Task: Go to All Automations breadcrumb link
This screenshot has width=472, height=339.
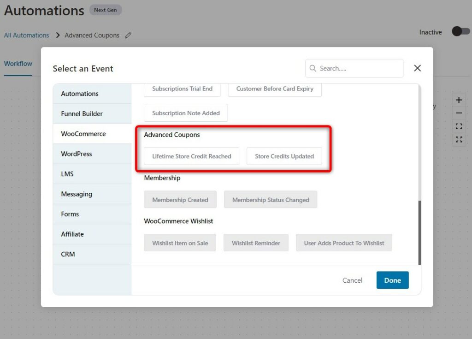Action: pyautogui.click(x=26, y=35)
